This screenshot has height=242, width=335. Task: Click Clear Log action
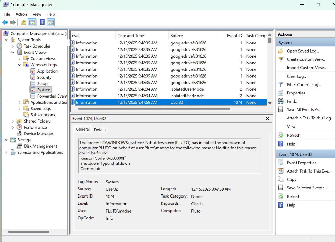[296, 76]
